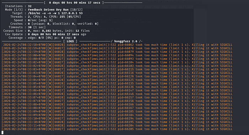Click the Threads line showing CPUs: 4
249x135 pixels.
(46, 17)
